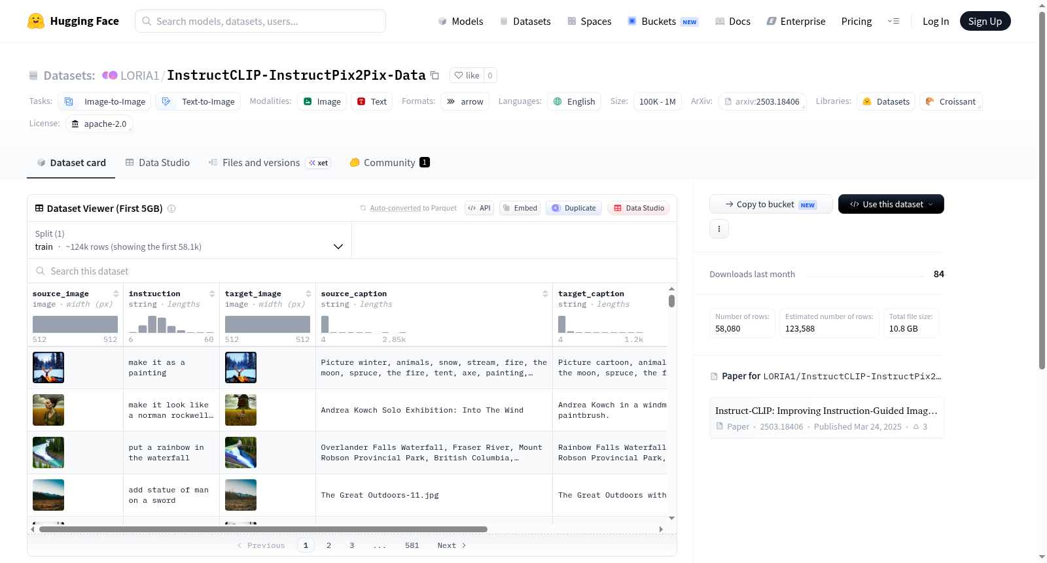The height and width of the screenshot is (563, 1047).
Task: Click the Sign Up button
Action: tap(985, 21)
